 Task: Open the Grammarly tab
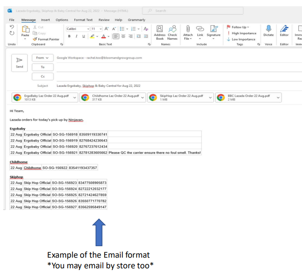point(137,20)
